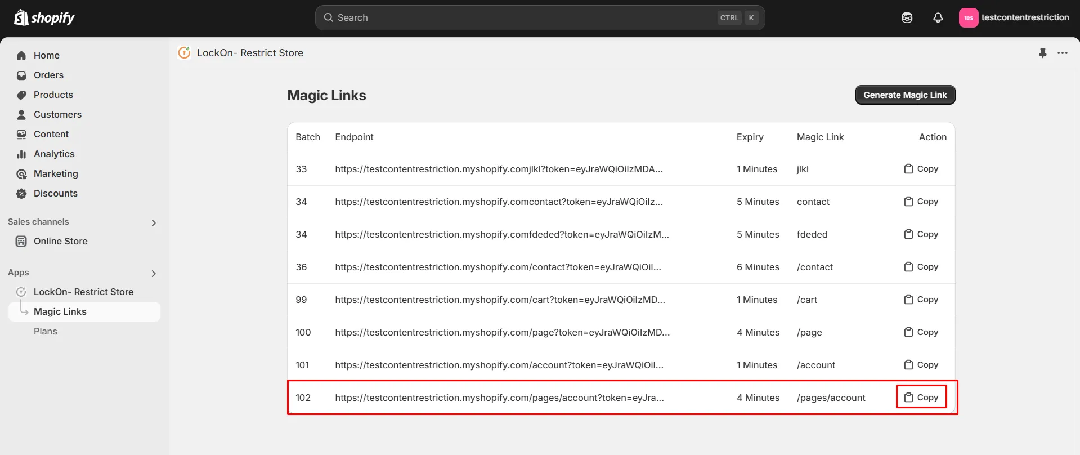The width and height of the screenshot is (1080, 455).
Task: Click the Home icon in sidebar
Action: pos(21,55)
